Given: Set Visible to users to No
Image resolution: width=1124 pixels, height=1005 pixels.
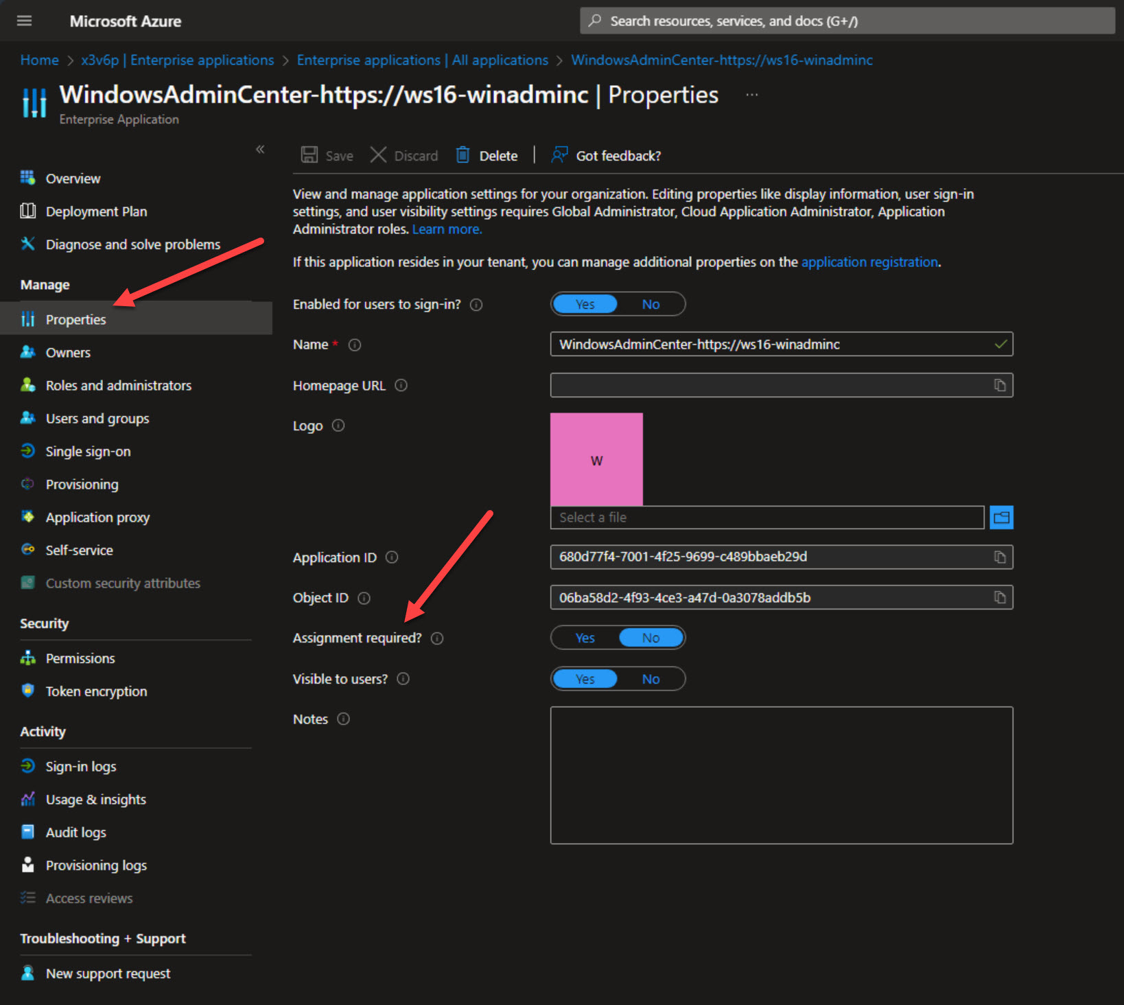Looking at the screenshot, I should 650,678.
